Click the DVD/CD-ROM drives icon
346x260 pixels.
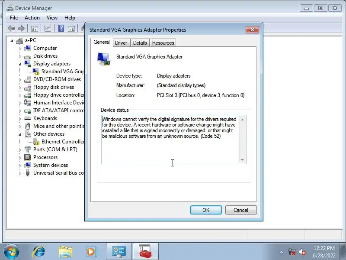click(28, 79)
